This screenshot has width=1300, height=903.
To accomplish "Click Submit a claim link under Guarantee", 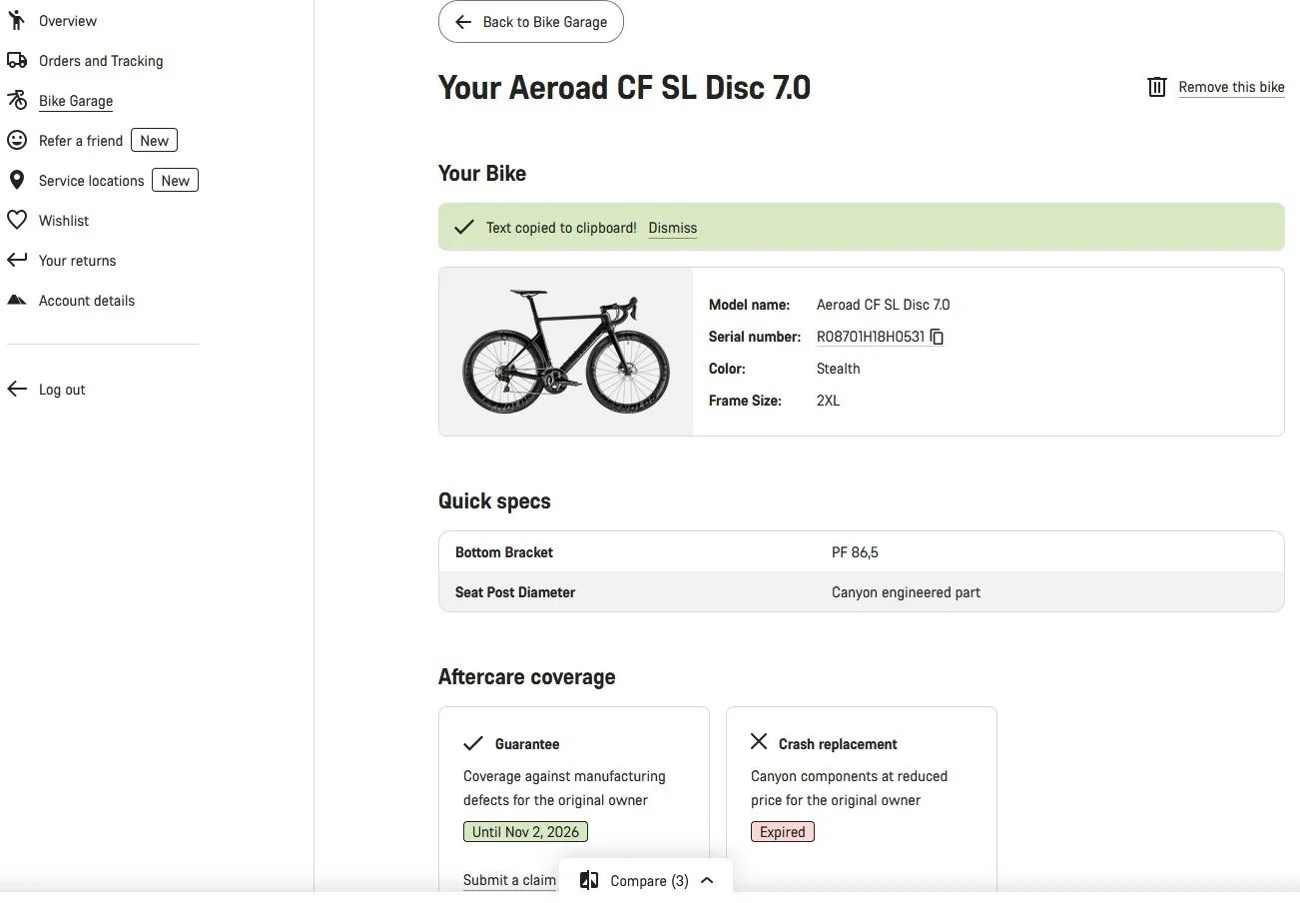I will 509,880.
